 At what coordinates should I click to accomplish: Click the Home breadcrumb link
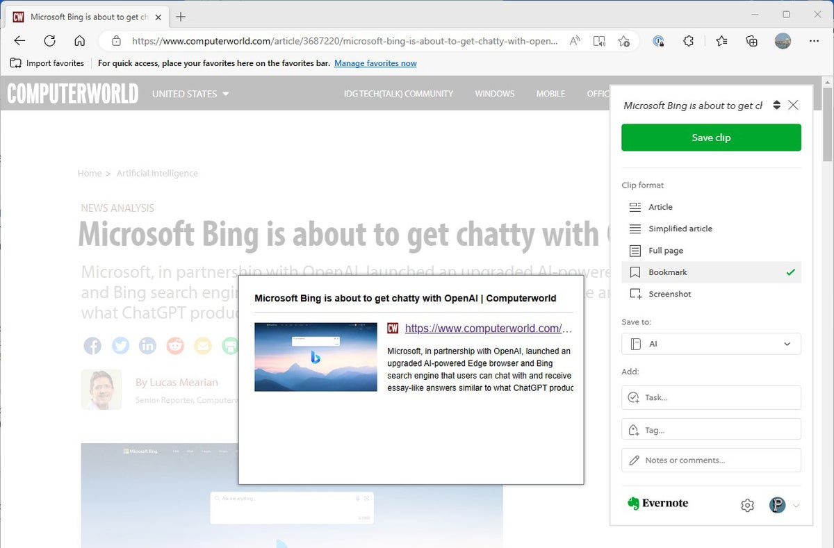point(90,173)
